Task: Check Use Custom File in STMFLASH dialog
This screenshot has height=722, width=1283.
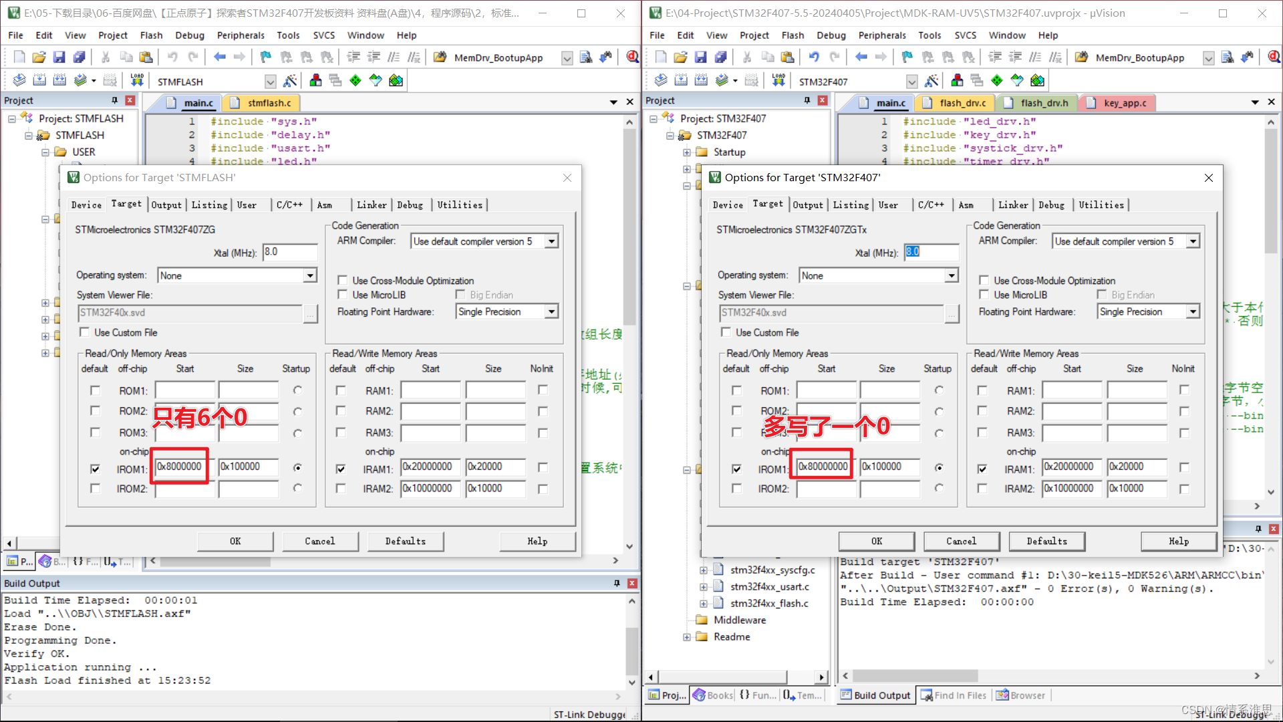Action: click(84, 332)
